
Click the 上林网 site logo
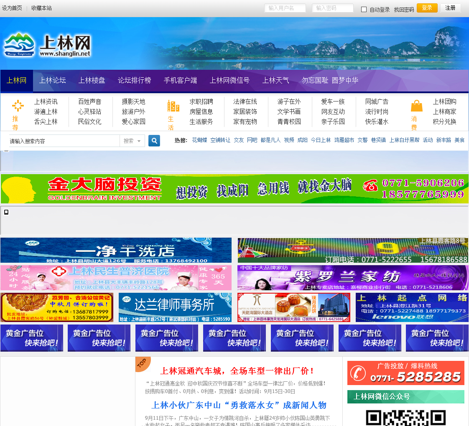(x=47, y=45)
